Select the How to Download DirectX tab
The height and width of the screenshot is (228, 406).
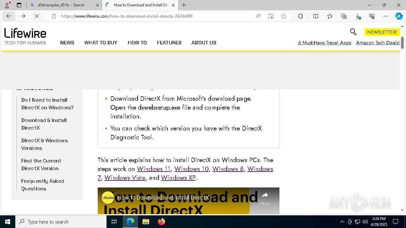141,5
